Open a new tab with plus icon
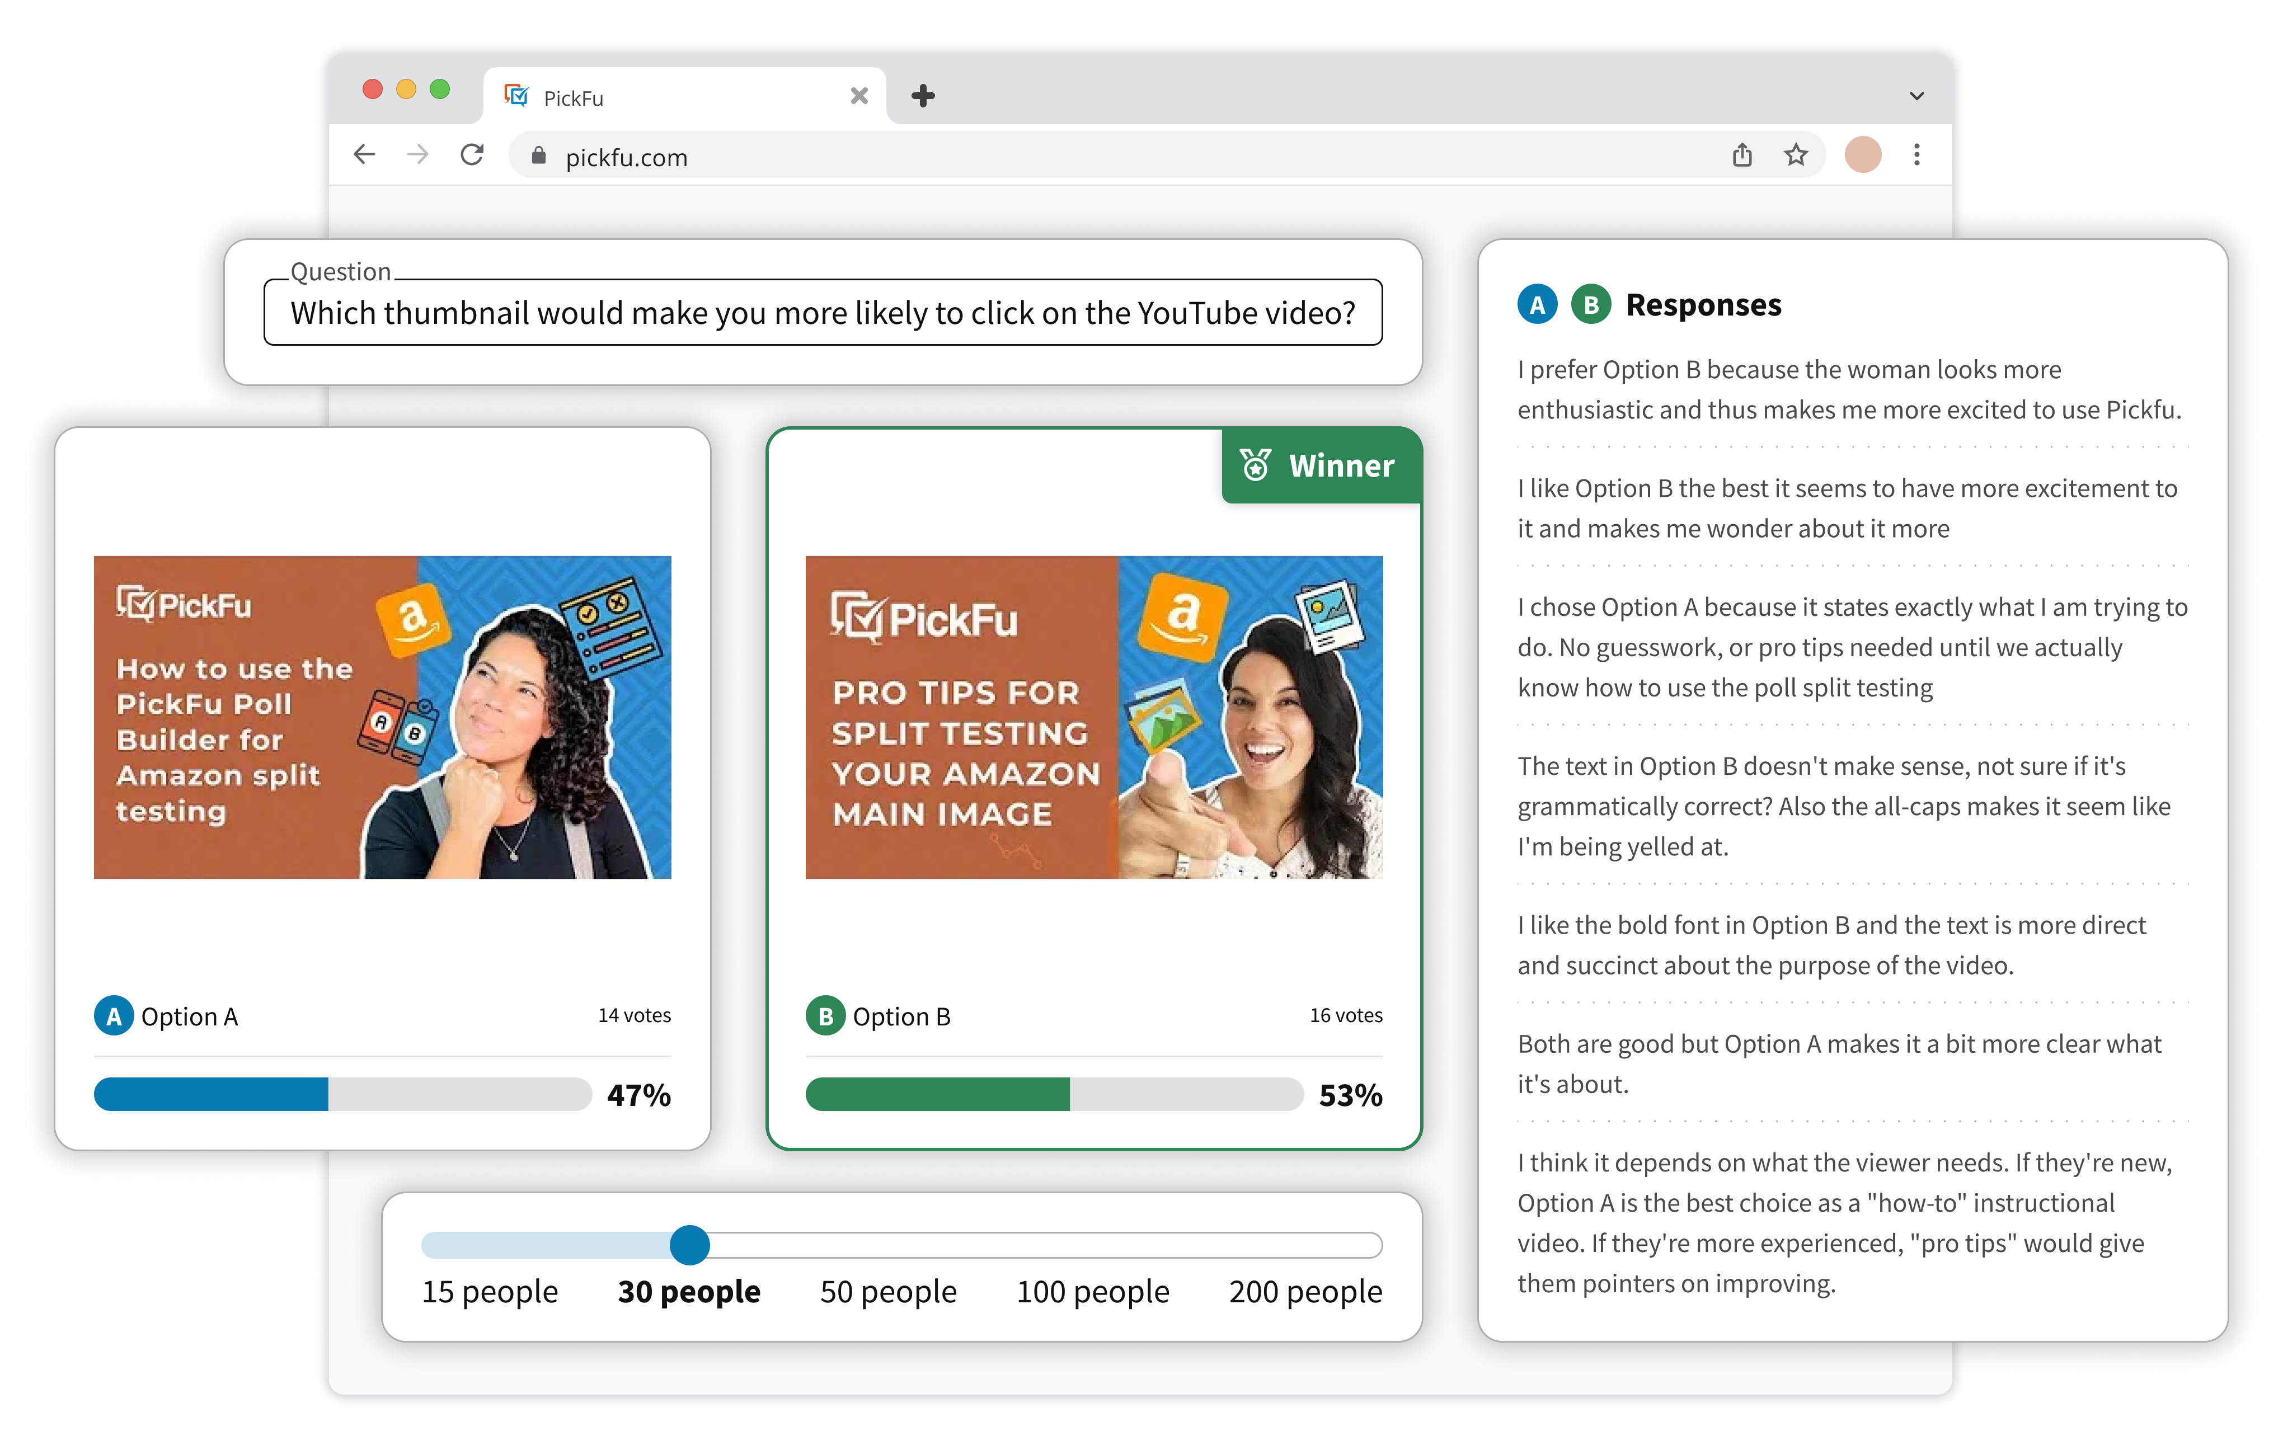Screen dimensions: 2283x1450 (x=923, y=96)
